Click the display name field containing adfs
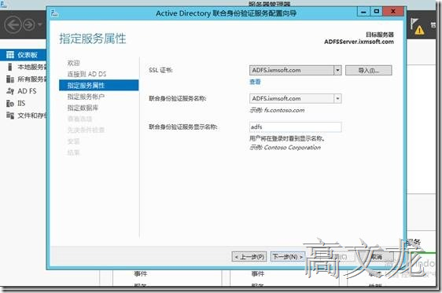Viewport: 442px width, 293px height. [x=296, y=127]
